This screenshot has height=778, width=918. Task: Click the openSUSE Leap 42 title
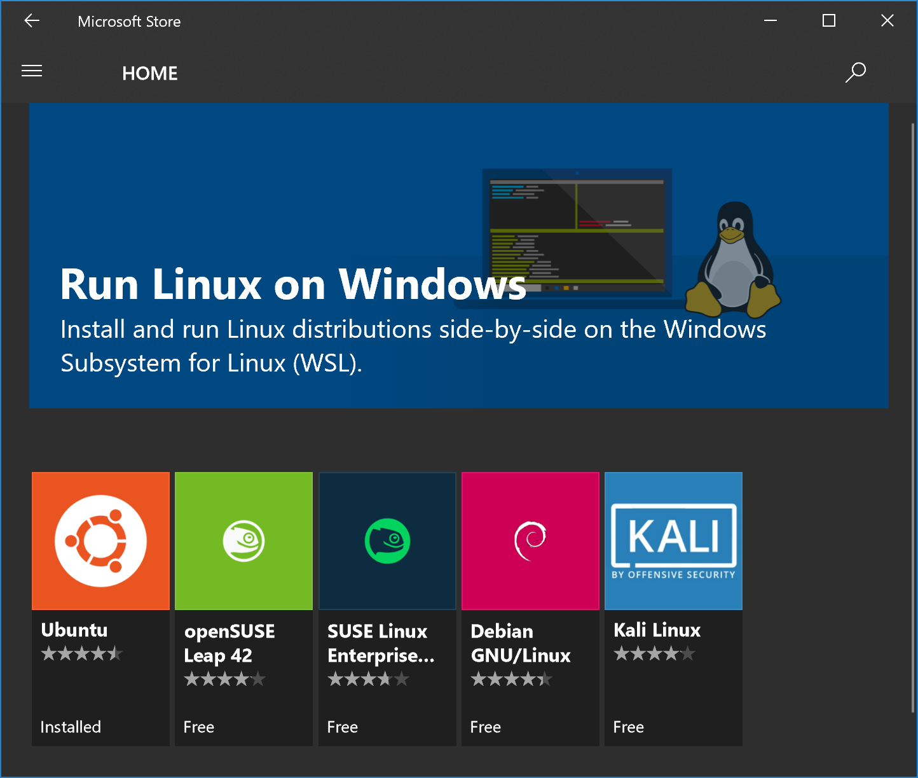tap(229, 643)
